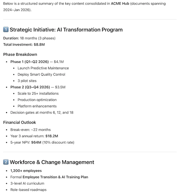This screenshot has height=193, width=178.
Task: Click the 1,200+ employees bullet
Action: (x=26, y=171)
